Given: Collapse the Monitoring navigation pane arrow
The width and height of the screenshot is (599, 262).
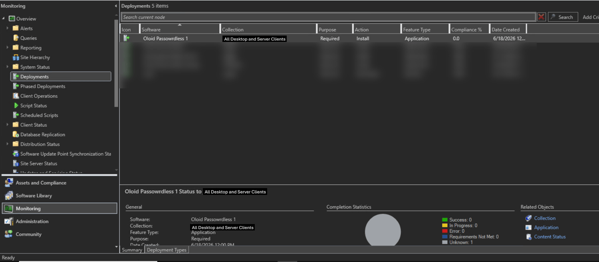Looking at the screenshot, I should click(x=116, y=6).
